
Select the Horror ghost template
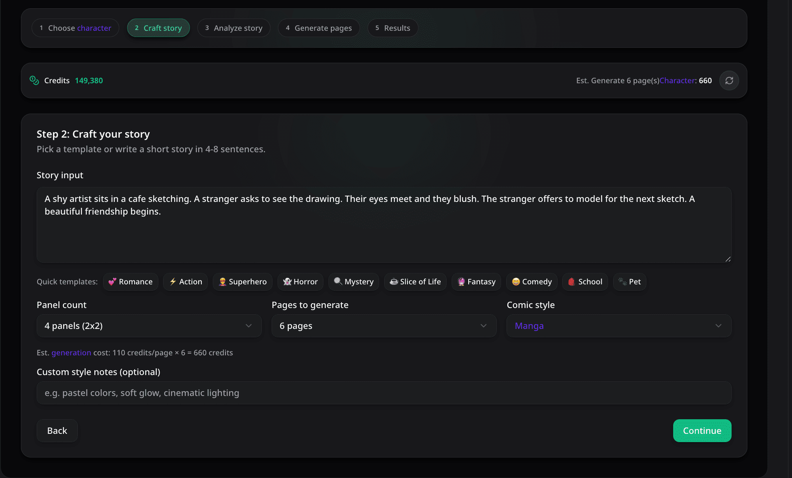[300, 282]
